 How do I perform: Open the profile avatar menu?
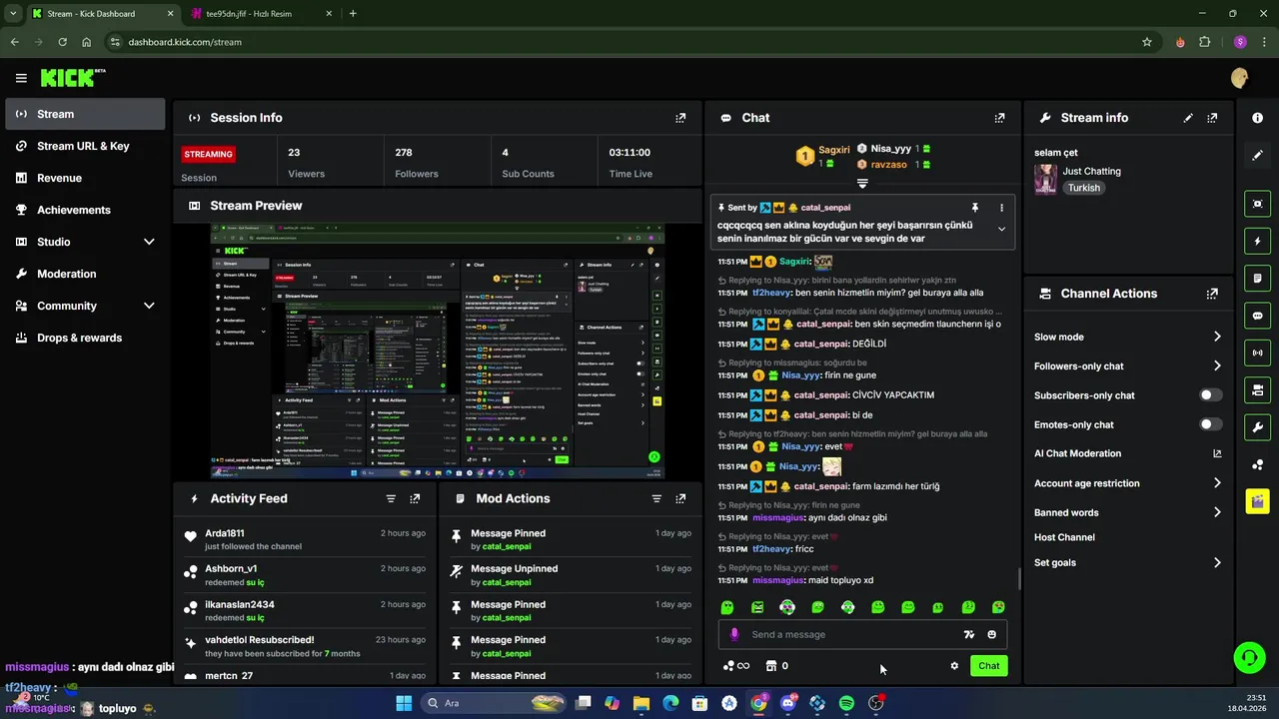click(x=1240, y=78)
